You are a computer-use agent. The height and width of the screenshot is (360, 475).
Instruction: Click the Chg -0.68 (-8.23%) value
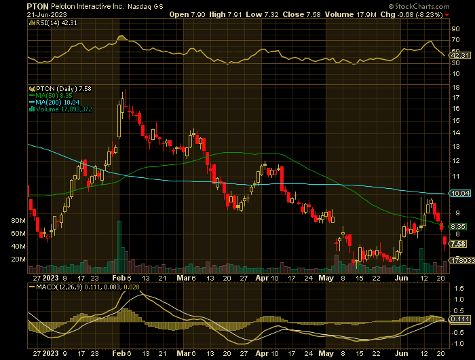click(x=411, y=14)
